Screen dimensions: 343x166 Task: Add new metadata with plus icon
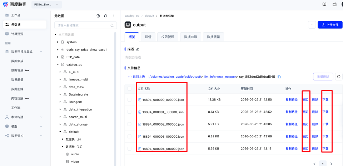point(113,16)
